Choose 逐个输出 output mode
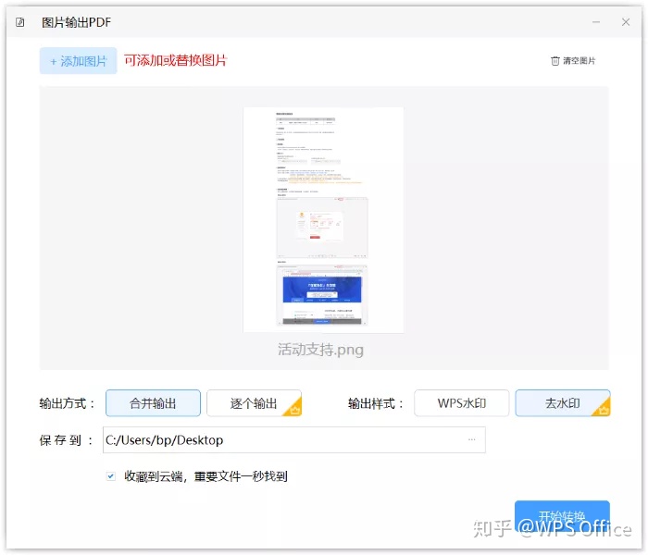Image resolution: width=648 pixels, height=555 pixels. 254,403
